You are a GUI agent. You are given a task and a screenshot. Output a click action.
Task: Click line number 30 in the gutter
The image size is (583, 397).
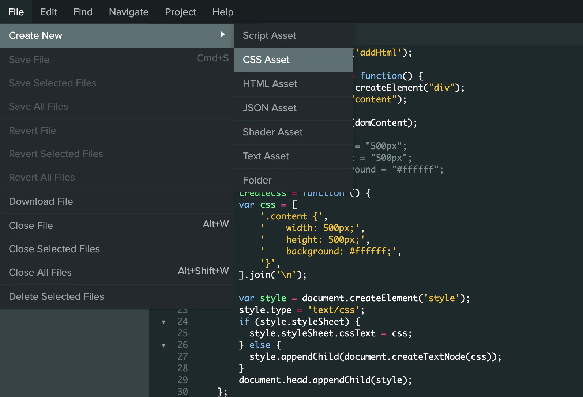(x=183, y=392)
